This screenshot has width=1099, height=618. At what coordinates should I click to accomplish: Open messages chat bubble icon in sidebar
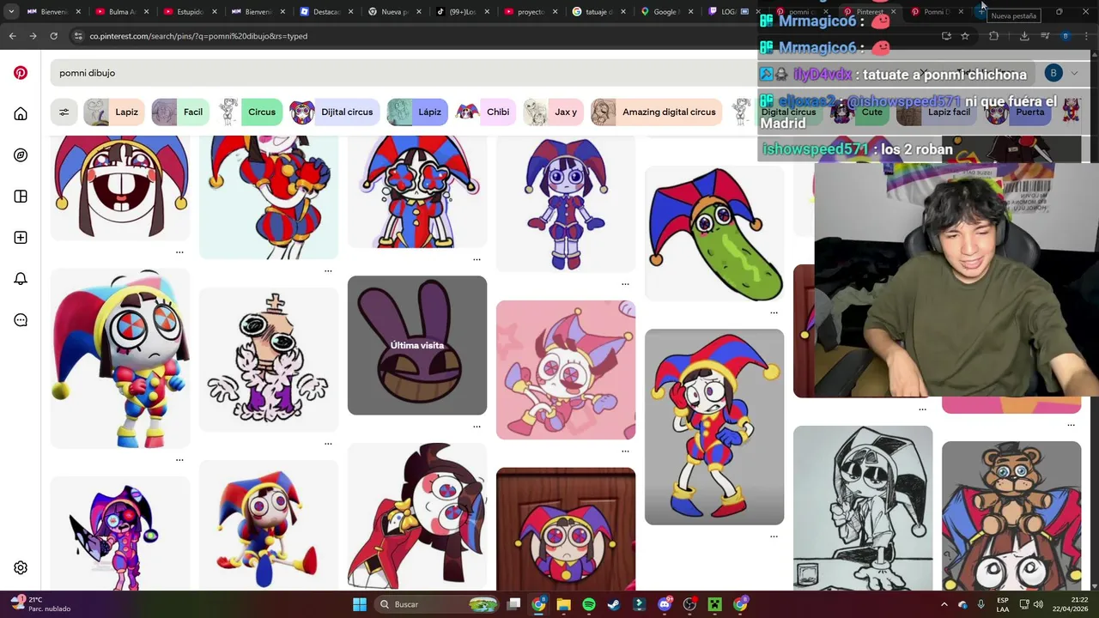(x=21, y=320)
